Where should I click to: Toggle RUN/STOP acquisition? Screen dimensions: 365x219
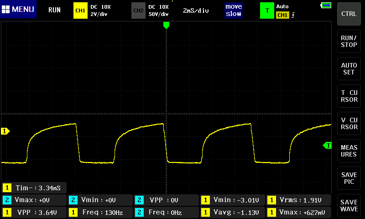click(349, 42)
